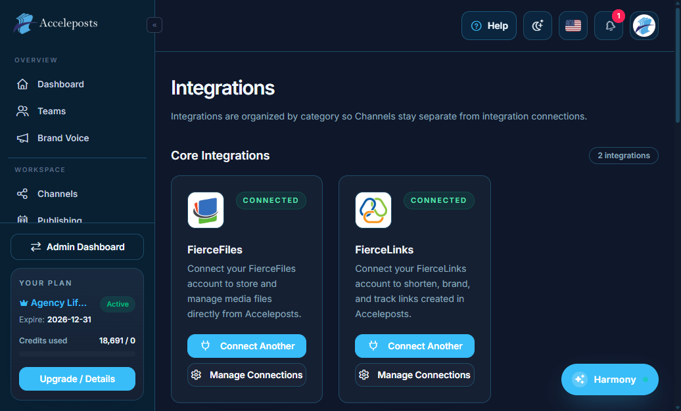The height and width of the screenshot is (411, 681).
Task: Connect another FierceLinks account
Action: coord(415,346)
